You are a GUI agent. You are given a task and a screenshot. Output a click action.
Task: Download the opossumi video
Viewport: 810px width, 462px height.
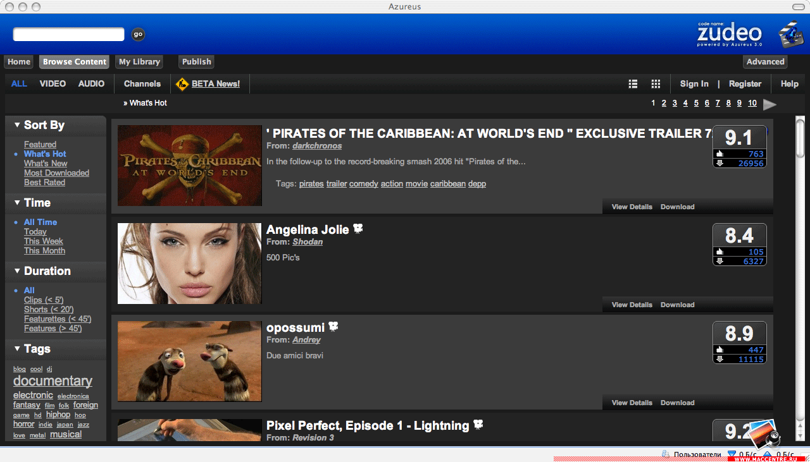pos(677,403)
